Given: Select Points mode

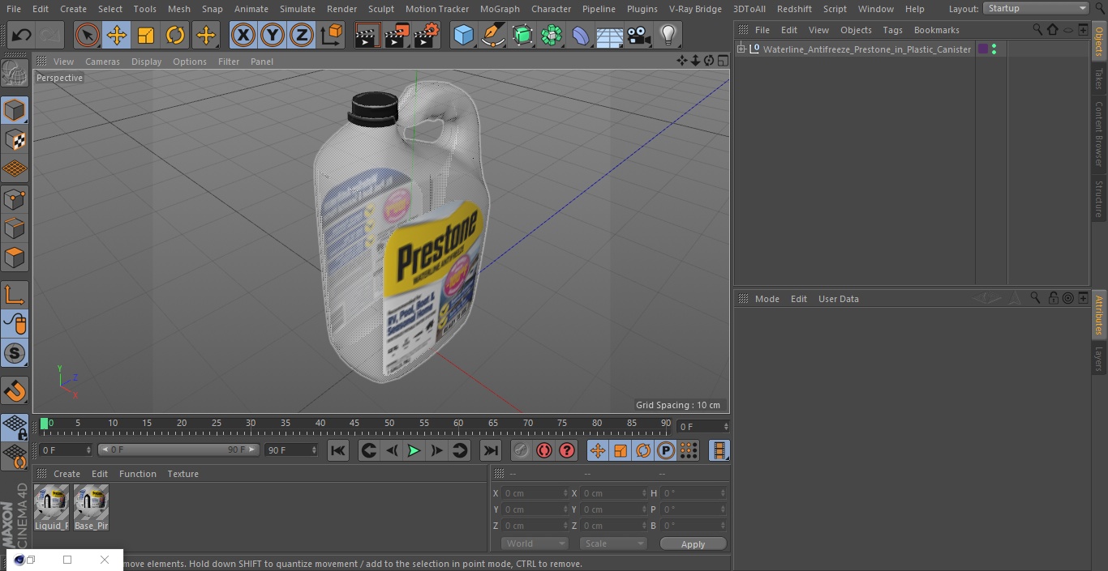Looking at the screenshot, I should click(15, 198).
